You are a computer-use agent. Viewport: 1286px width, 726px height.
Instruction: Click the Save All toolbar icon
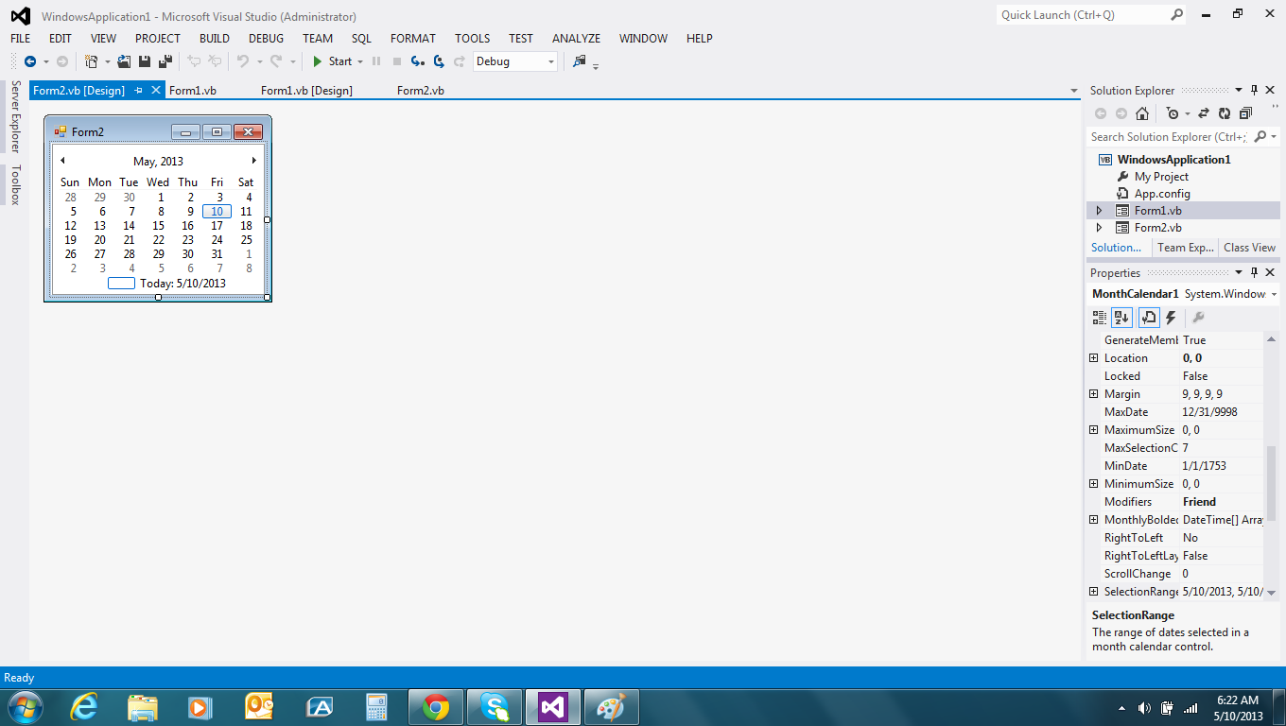click(165, 61)
